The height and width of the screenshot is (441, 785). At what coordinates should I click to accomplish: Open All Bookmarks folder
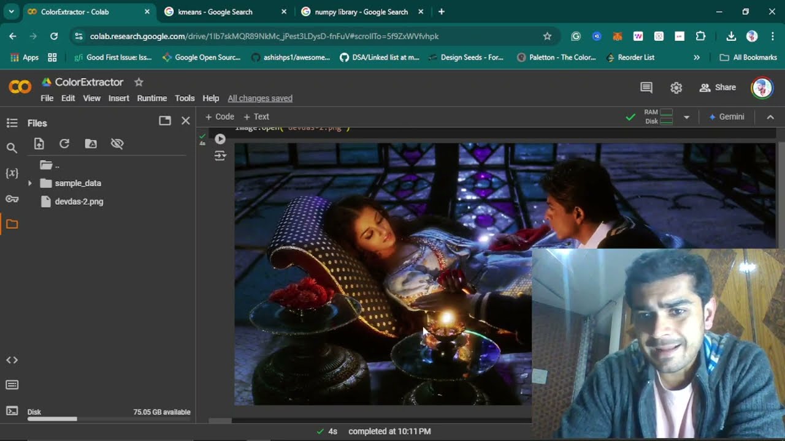tap(748, 57)
